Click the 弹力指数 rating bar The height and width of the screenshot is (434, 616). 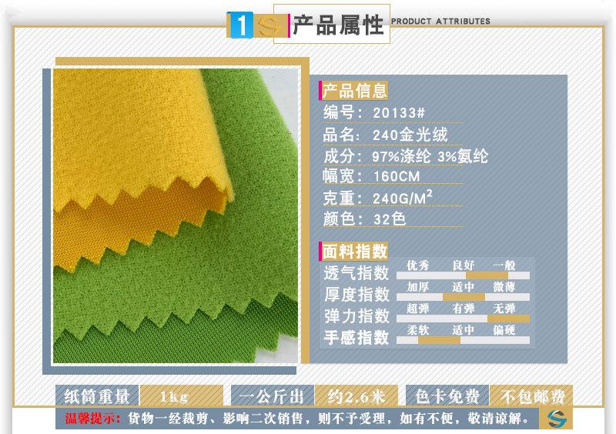(x=463, y=318)
